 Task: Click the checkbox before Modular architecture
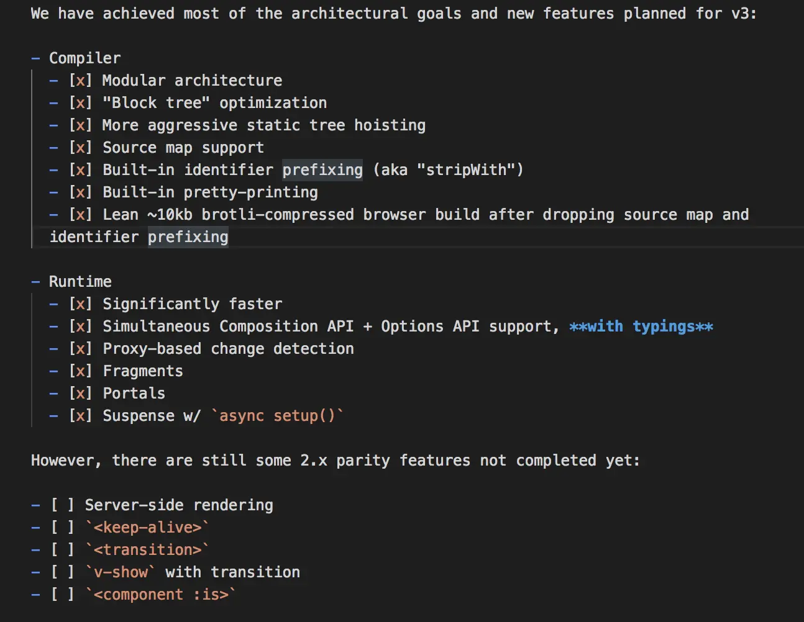pyautogui.click(x=80, y=81)
